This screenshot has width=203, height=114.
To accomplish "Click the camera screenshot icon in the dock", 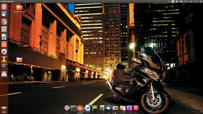I will (x=115, y=108).
